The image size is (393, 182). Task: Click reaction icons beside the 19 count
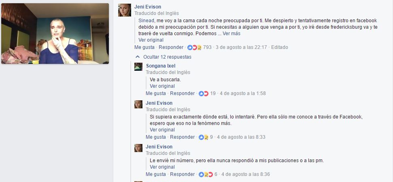(204, 93)
